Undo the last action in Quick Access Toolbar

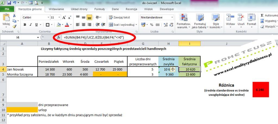15,3
